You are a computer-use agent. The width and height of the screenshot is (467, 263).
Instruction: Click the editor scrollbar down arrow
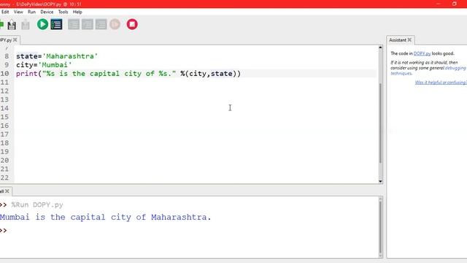click(x=380, y=181)
